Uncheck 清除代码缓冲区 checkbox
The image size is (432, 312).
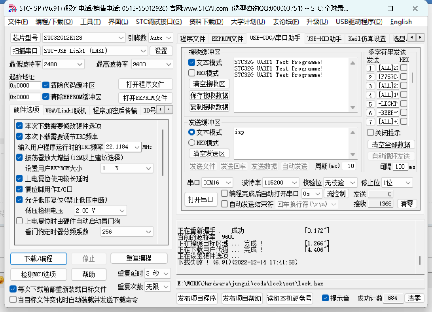coord(46,85)
